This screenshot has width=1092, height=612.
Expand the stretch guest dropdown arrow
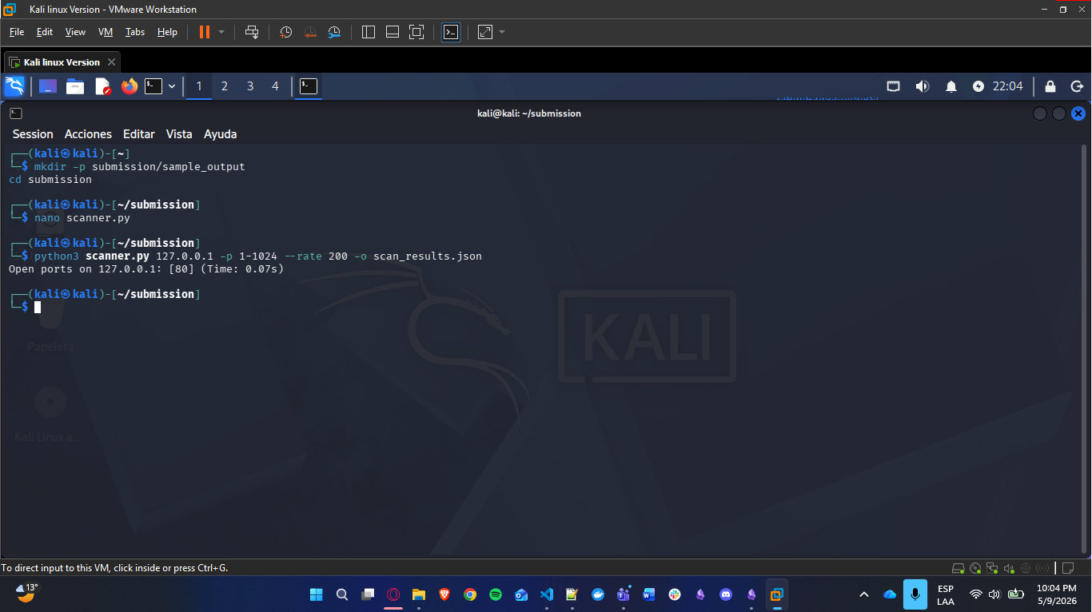pos(502,32)
